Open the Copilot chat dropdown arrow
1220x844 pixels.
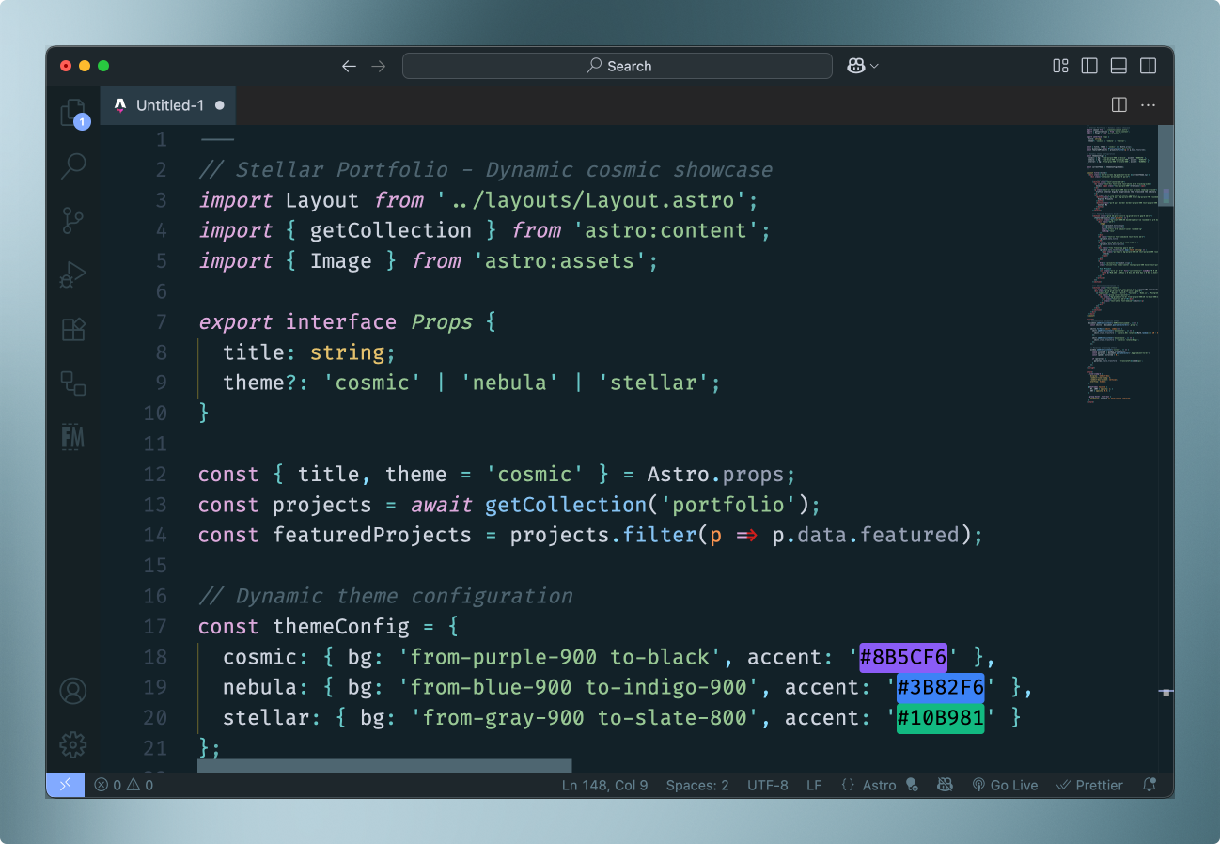875,66
